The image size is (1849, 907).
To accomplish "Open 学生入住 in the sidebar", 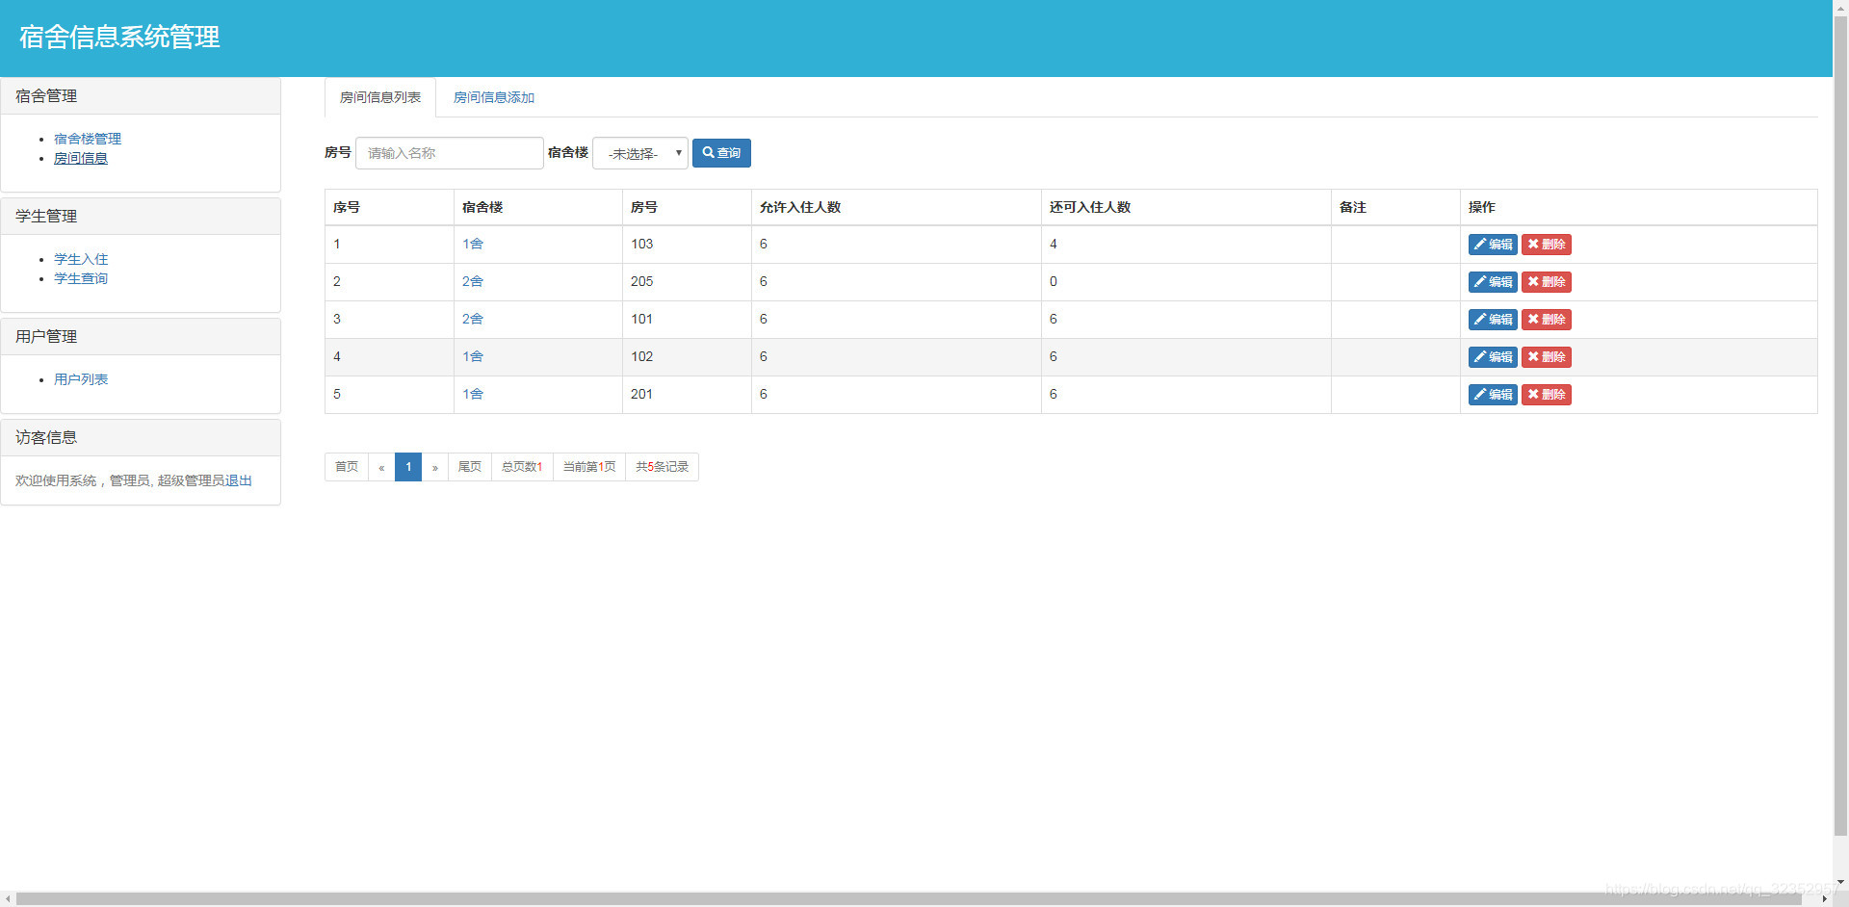I will (81, 259).
